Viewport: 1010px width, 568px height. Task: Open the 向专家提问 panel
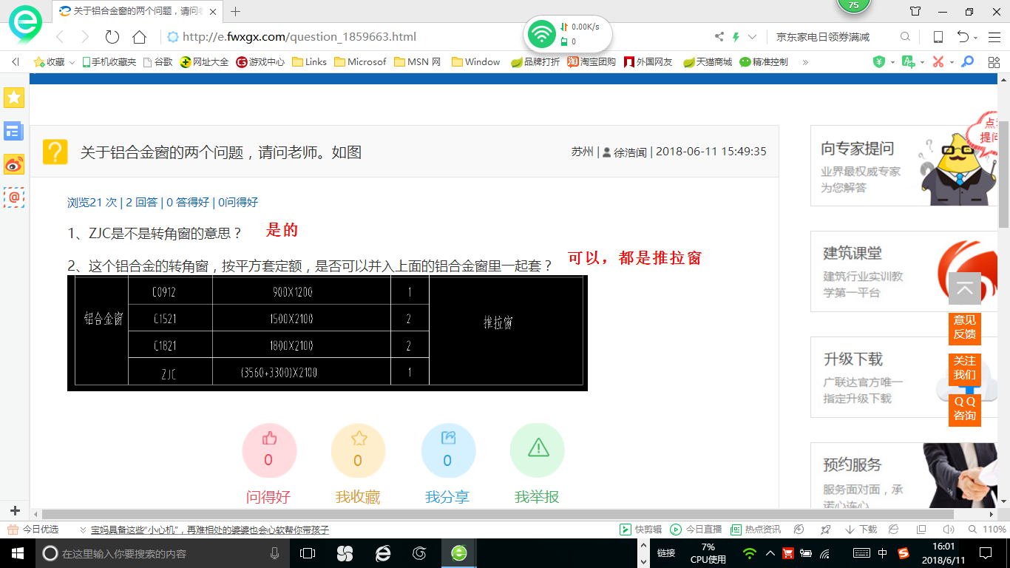point(904,165)
